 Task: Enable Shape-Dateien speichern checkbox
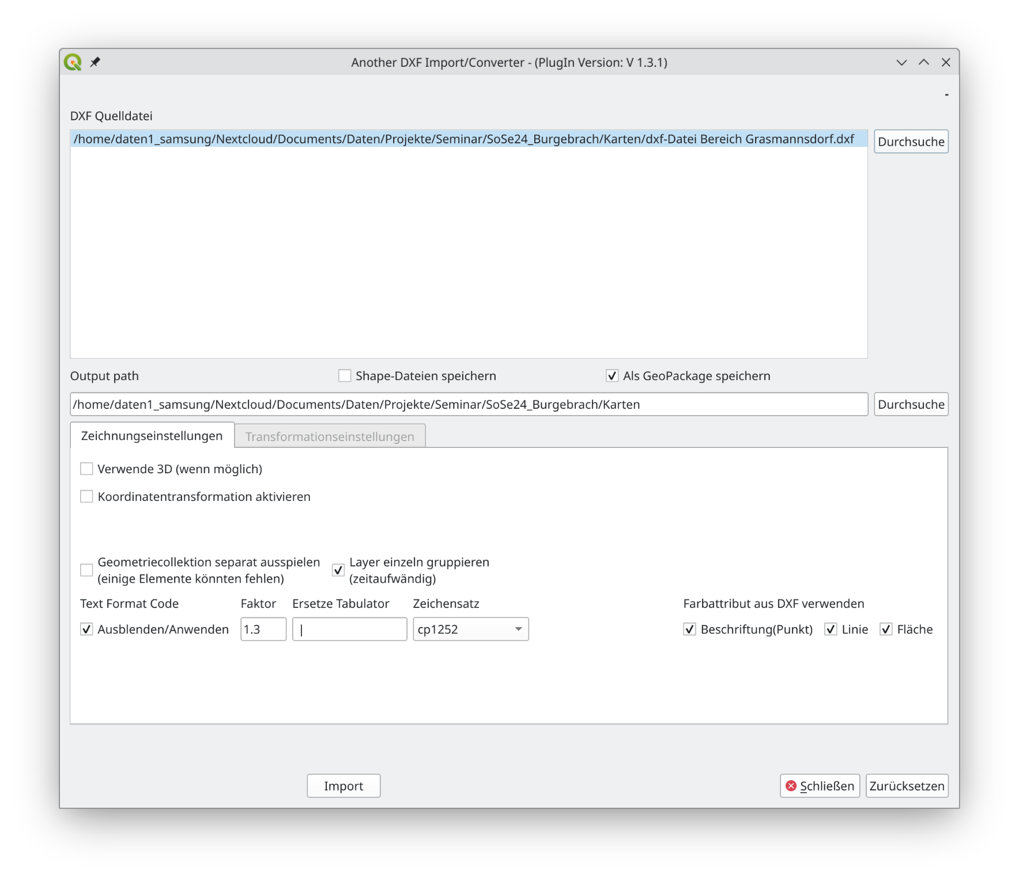coord(345,376)
